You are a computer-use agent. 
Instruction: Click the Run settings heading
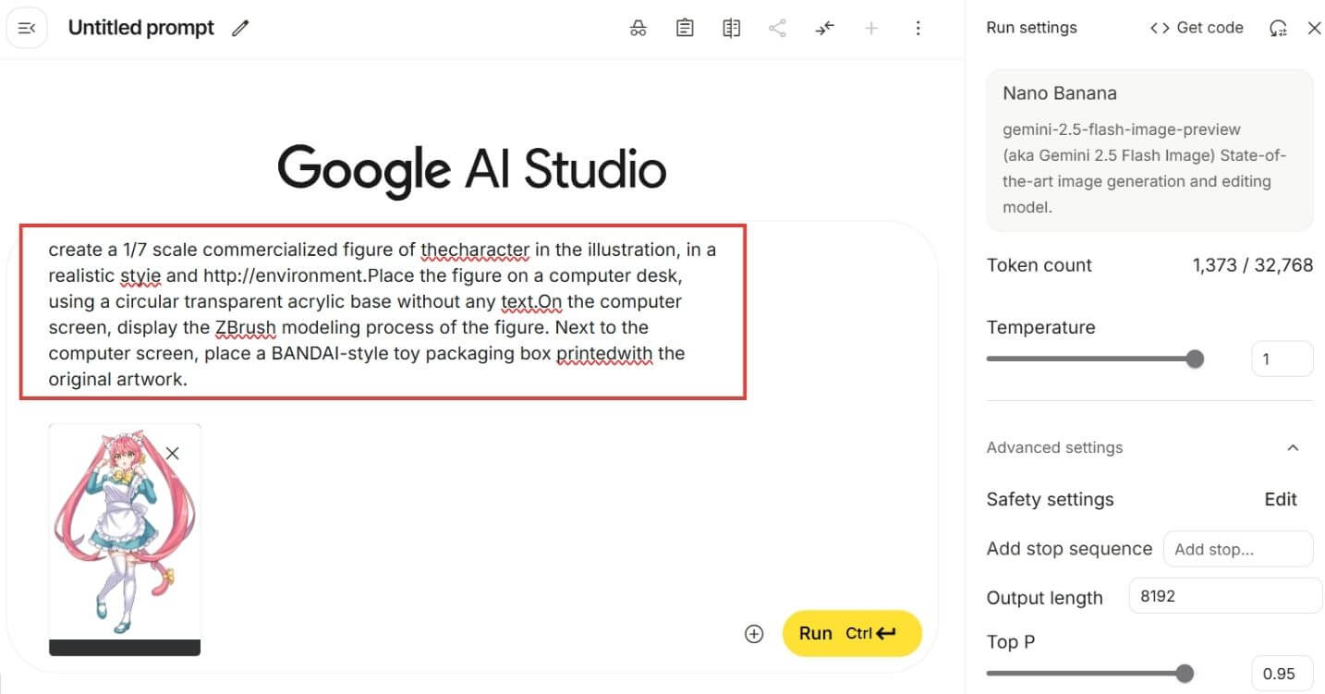(x=1031, y=28)
